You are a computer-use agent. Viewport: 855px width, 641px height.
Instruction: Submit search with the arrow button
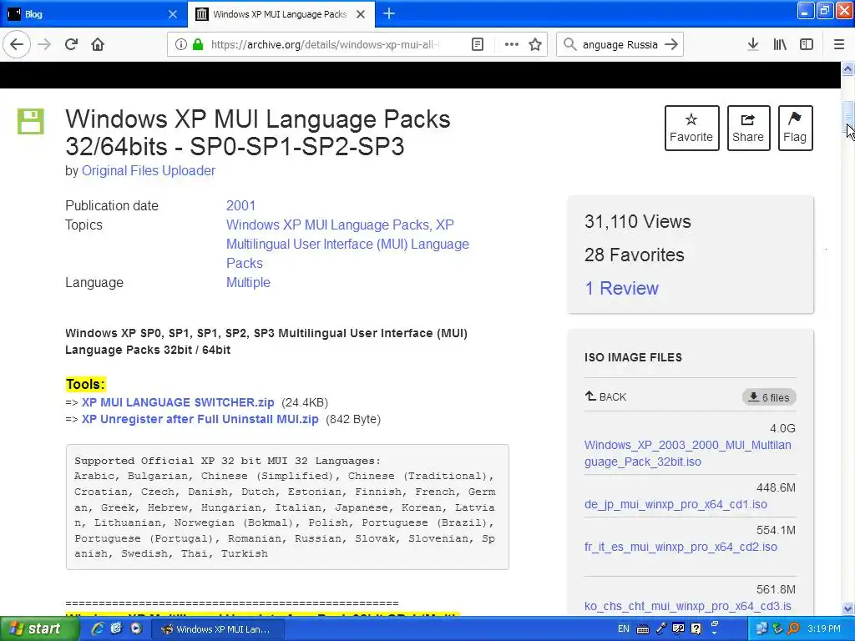[x=672, y=44]
